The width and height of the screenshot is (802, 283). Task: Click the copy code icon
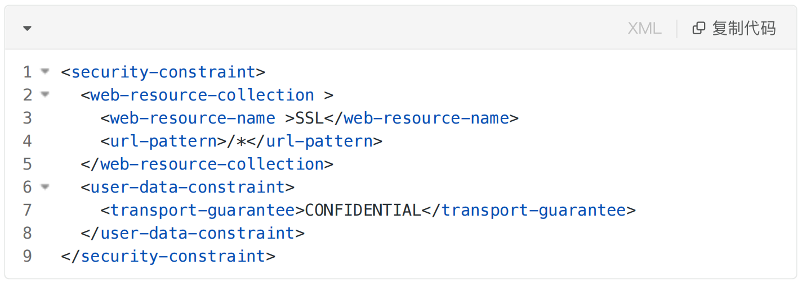[698, 28]
